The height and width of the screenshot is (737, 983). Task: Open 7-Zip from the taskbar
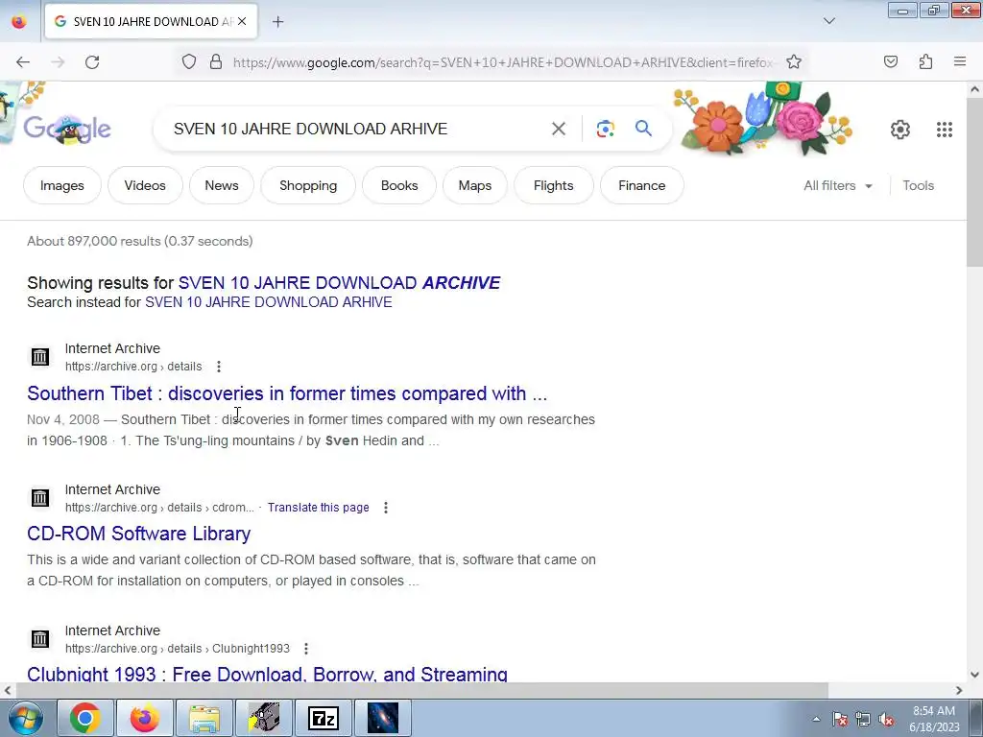pos(323,718)
